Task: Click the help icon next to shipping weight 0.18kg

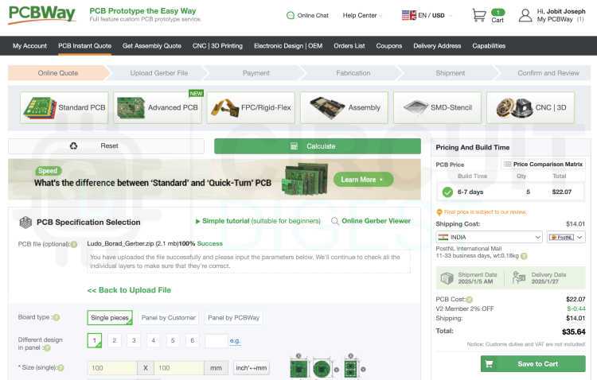Action: pos(524,256)
